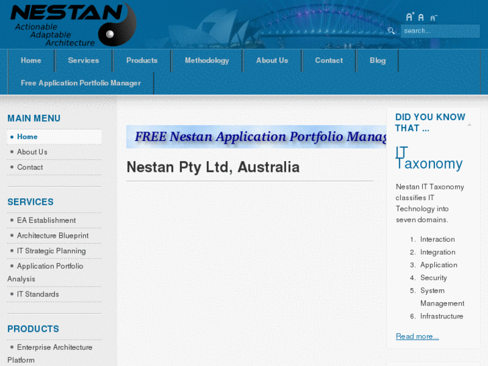Click the NESTAN logo text
The image size is (488, 366).
pos(66,12)
